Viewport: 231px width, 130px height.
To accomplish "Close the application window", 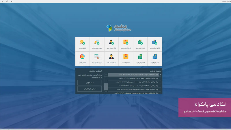I will tap(2, 1).
